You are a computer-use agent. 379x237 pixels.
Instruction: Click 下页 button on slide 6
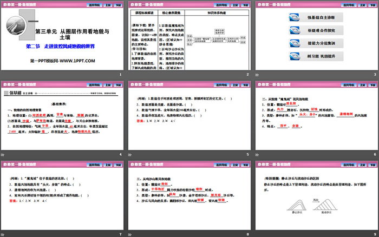click(373, 85)
